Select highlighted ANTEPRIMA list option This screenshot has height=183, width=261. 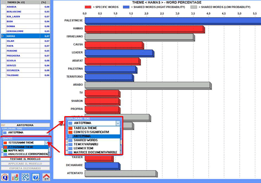94,136
